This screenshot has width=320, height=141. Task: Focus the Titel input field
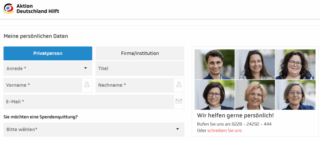pyautogui.click(x=140, y=68)
